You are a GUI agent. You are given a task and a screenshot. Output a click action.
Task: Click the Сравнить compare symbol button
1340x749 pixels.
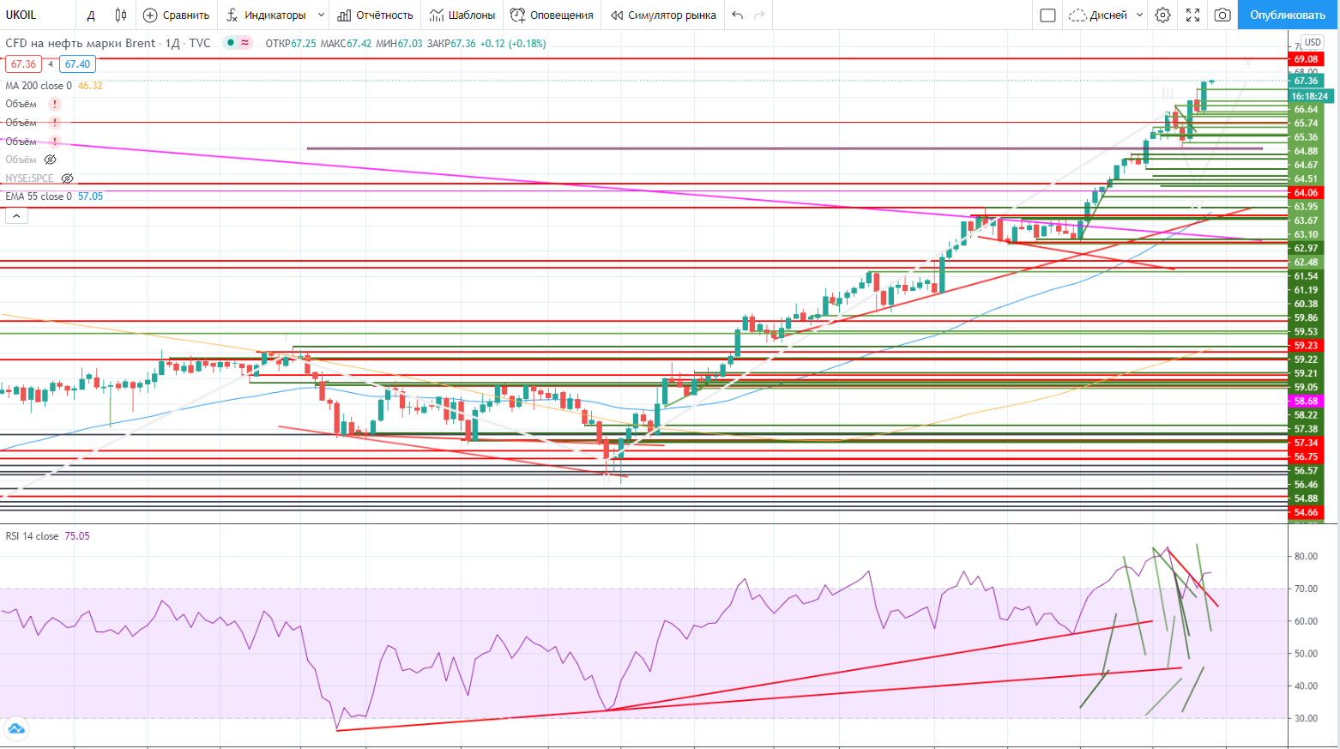176,15
